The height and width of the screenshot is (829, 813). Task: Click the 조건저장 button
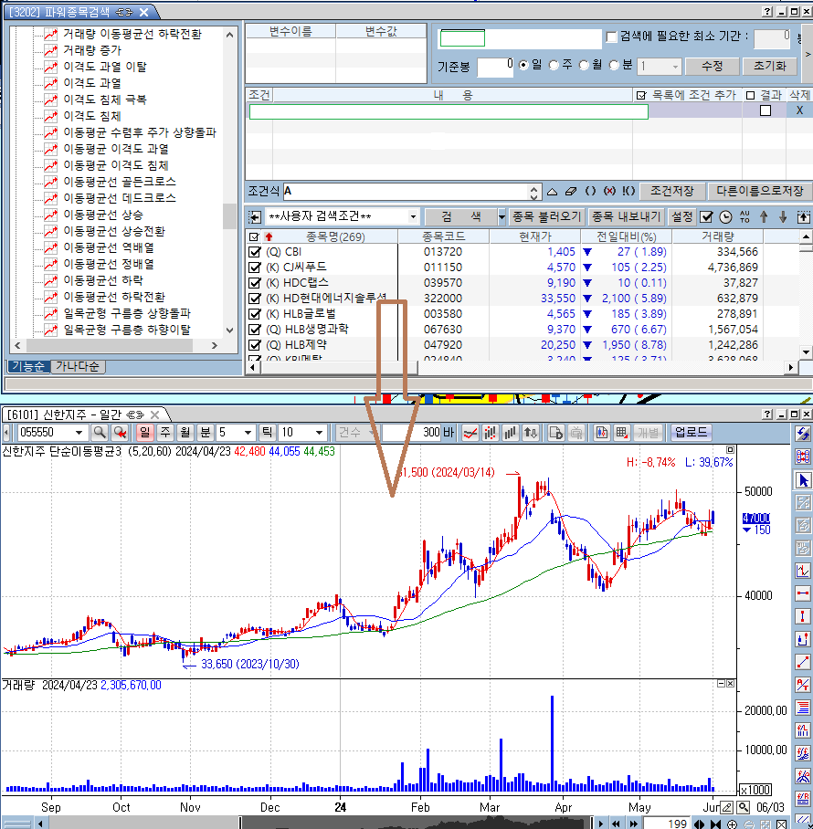coord(672,192)
